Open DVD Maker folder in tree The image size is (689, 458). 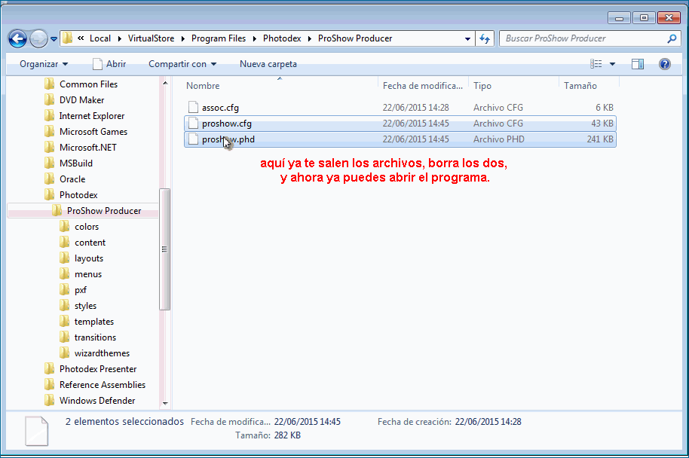[81, 99]
